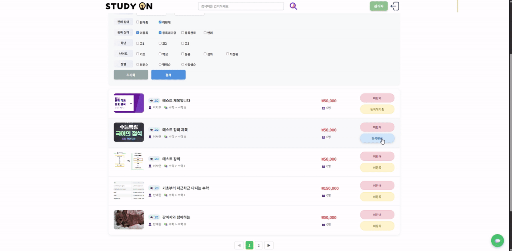Click the 관리자 button in the header
This screenshot has height=251, width=512.
click(x=378, y=6)
